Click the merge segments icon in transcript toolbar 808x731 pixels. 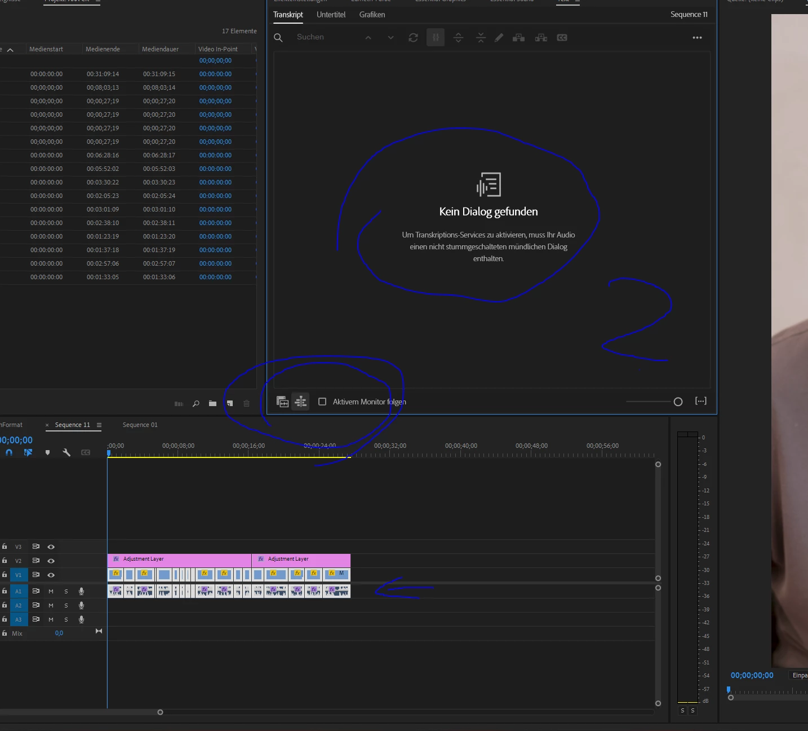tap(481, 38)
